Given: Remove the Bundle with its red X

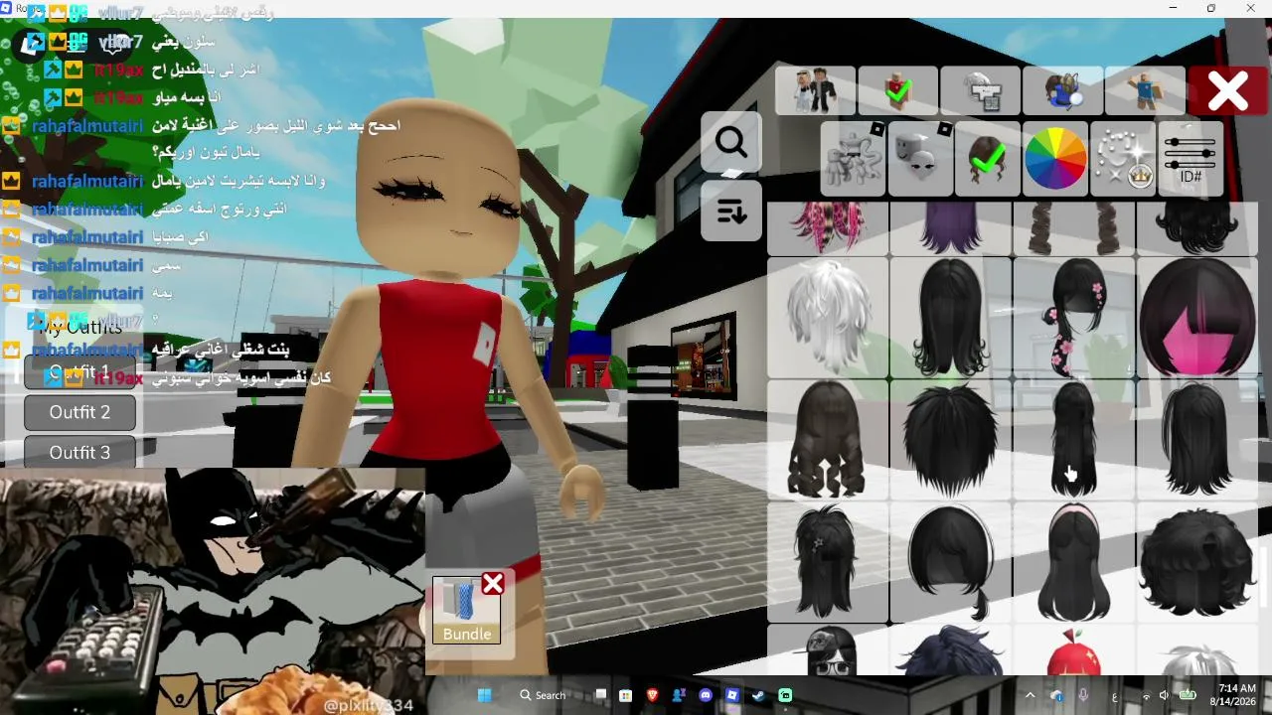Looking at the screenshot, I should [x=493, y=583].
